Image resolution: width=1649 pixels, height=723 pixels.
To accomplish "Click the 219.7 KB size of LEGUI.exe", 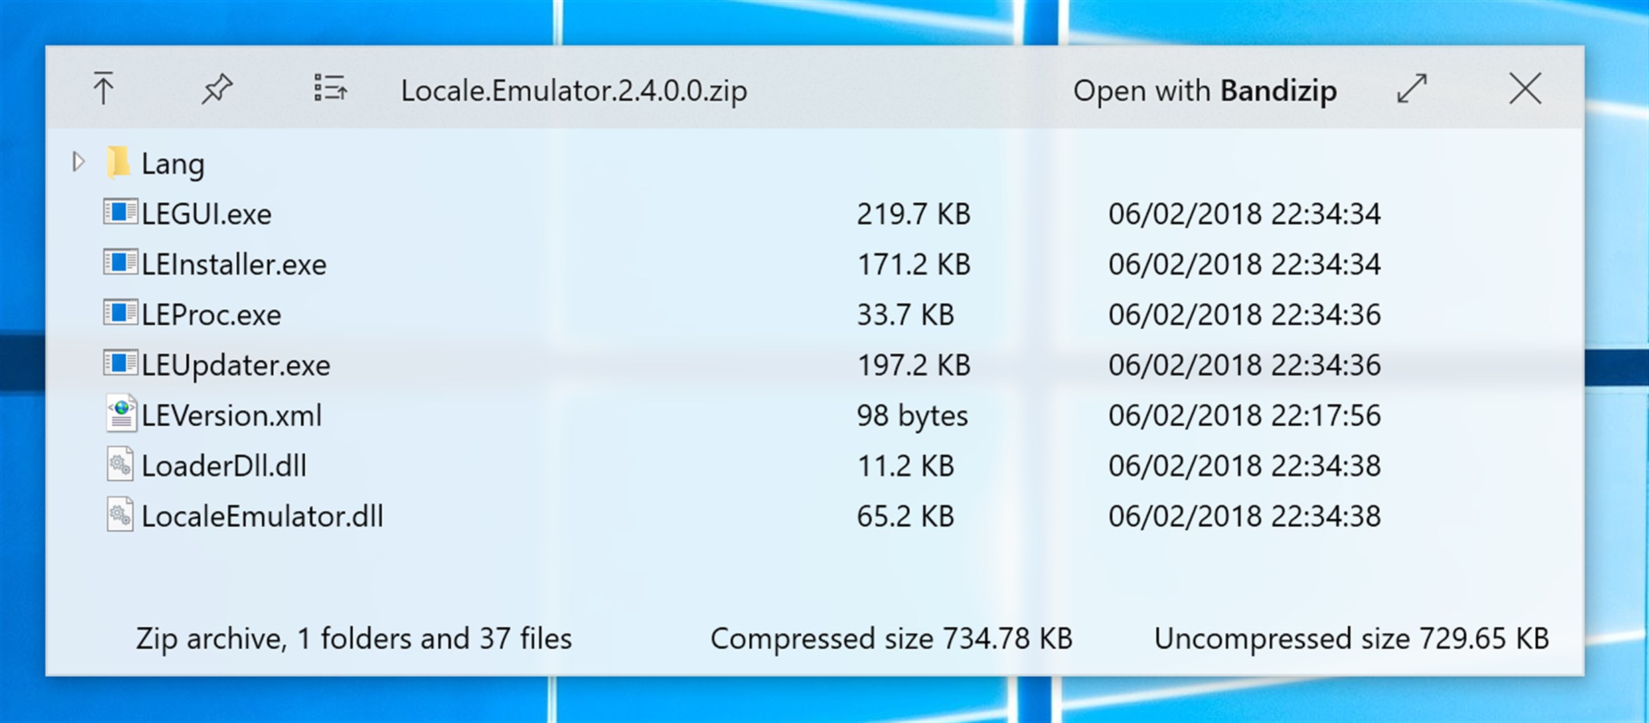I will coord(913,214).
